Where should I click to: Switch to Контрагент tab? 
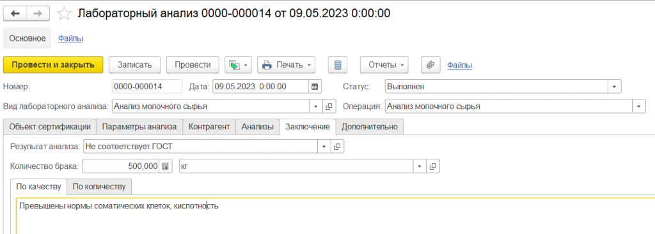point(209,127)
